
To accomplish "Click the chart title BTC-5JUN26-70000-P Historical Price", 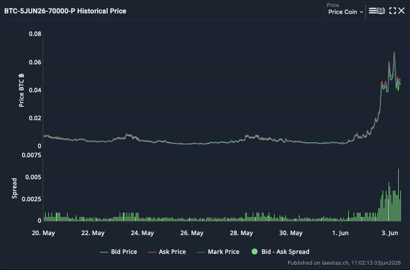I will point(65,11).
